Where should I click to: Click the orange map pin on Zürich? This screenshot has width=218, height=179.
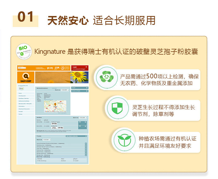coord(55,104)
